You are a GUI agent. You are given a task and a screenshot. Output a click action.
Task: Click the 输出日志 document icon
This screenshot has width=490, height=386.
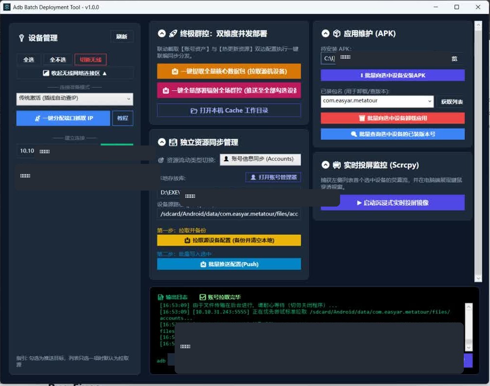point(161,297)
